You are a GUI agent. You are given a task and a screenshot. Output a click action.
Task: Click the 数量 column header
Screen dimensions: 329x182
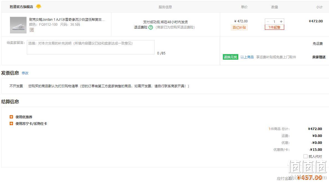(275, 7)
